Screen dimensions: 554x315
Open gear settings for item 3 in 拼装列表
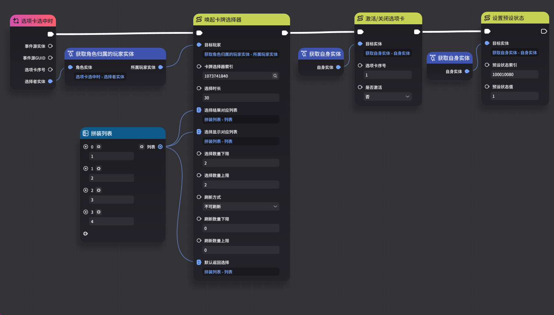click(x=99, y=212)
